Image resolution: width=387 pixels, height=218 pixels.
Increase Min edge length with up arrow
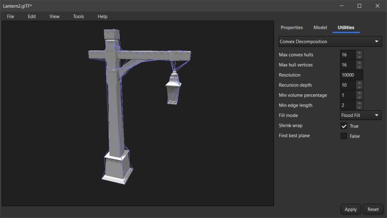tap(359, 103)
